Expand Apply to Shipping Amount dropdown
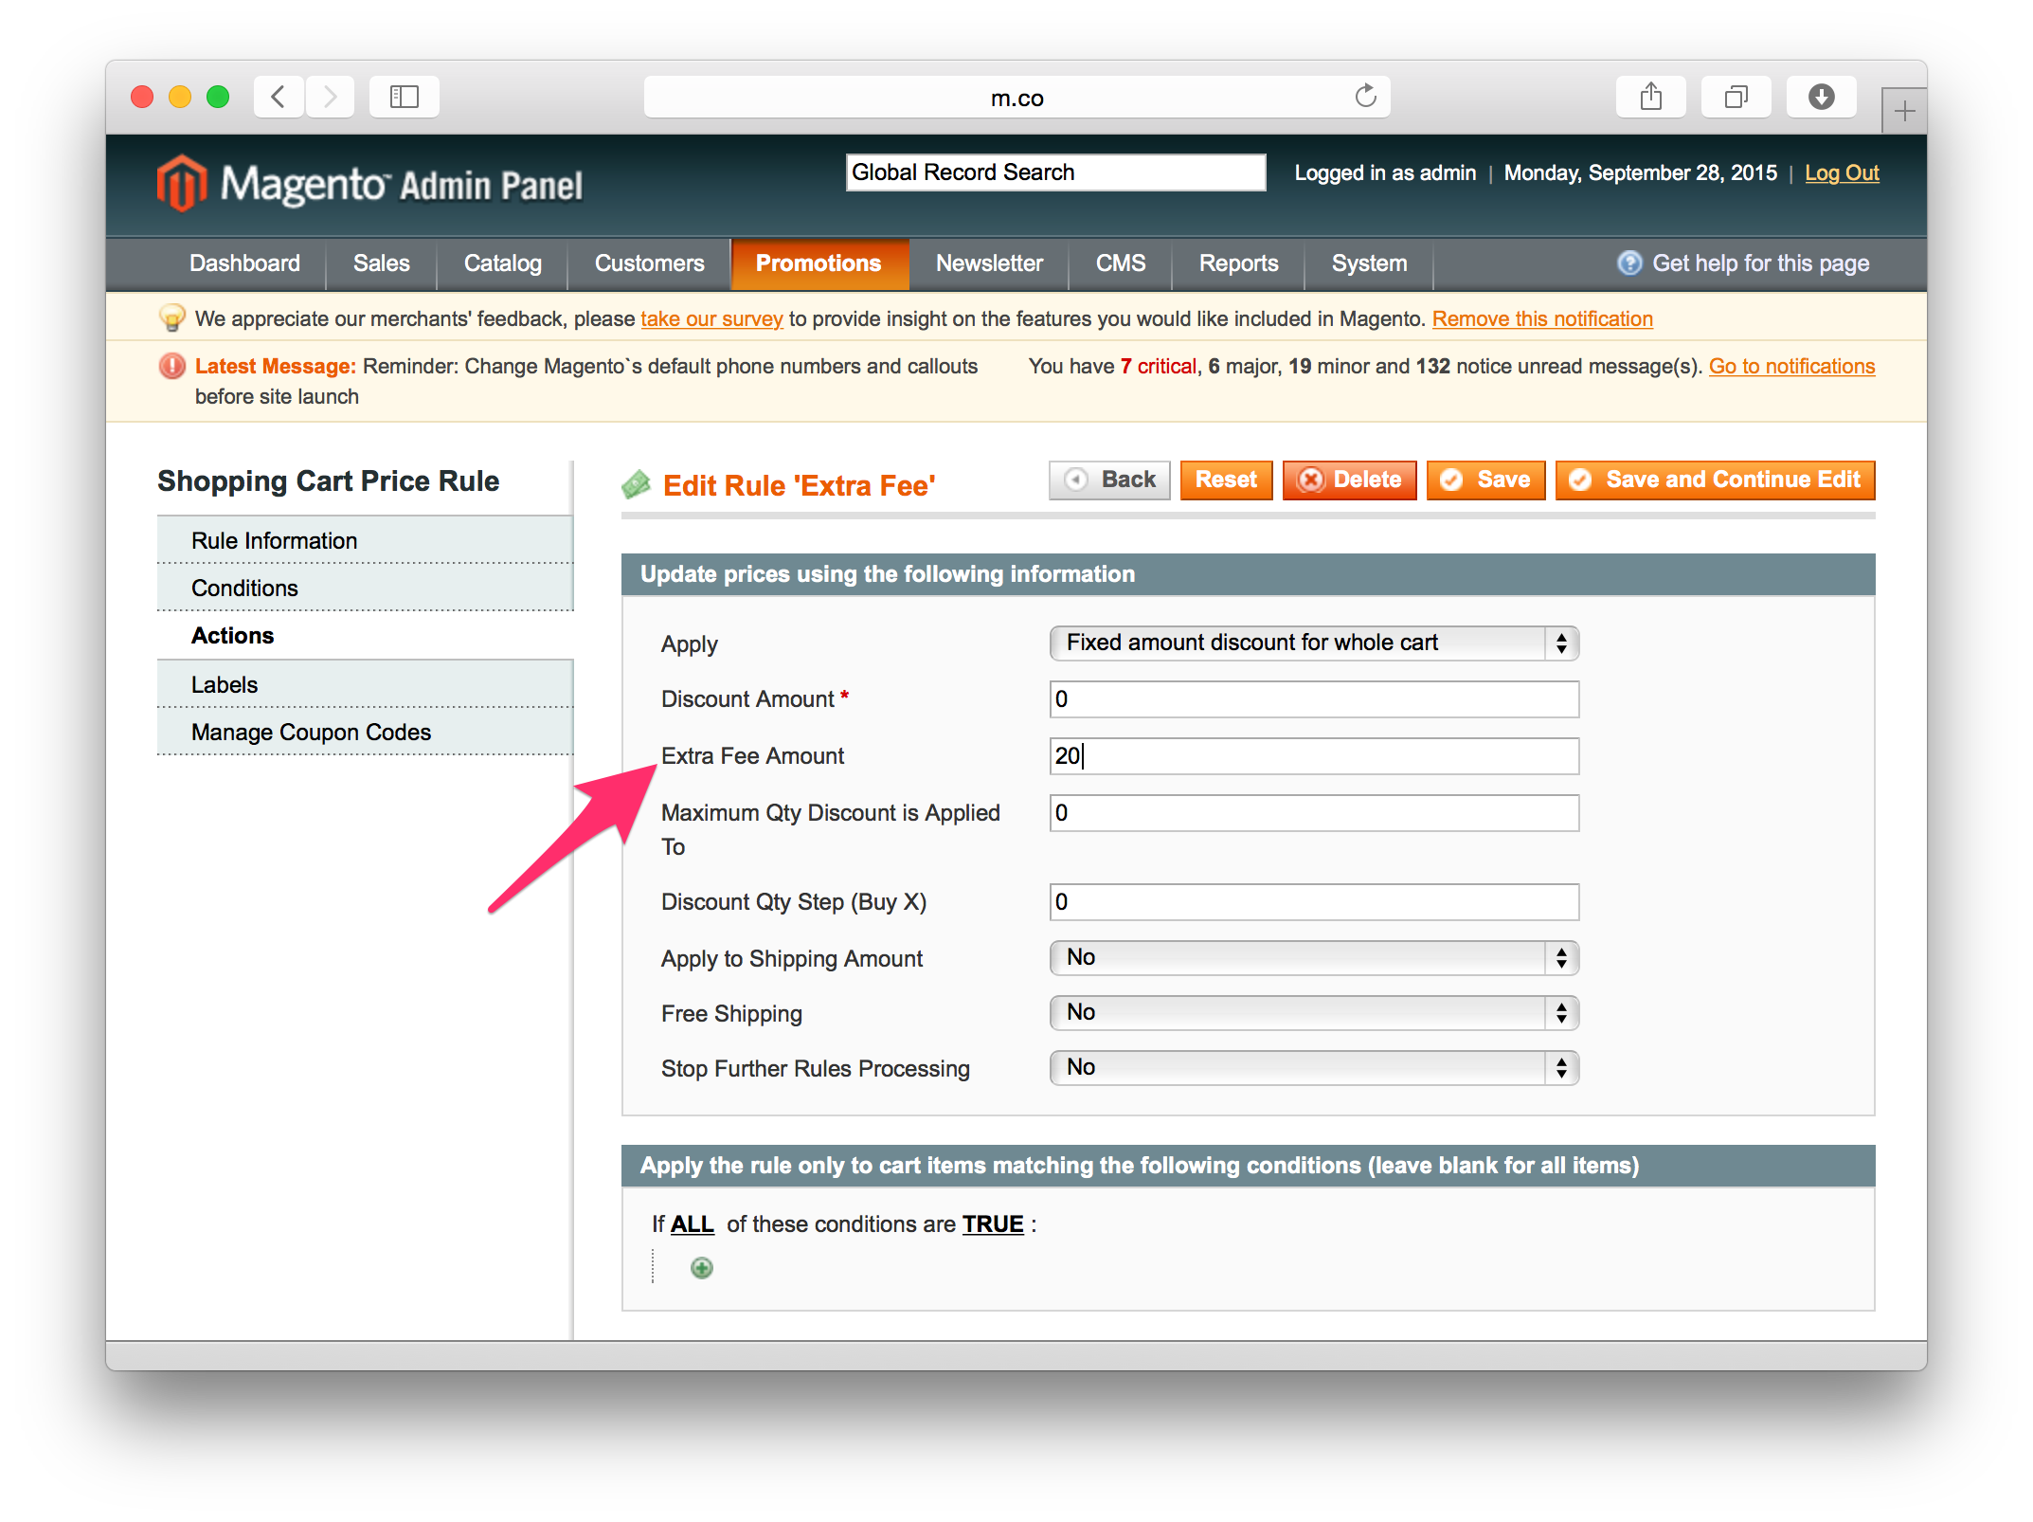This screenshot has width=2033, height=1522. click(1313, 958)
